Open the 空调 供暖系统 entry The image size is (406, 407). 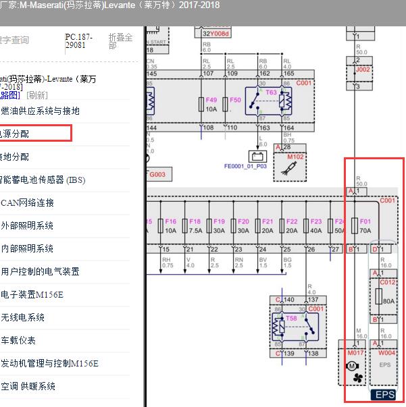[x=28, y=386]
